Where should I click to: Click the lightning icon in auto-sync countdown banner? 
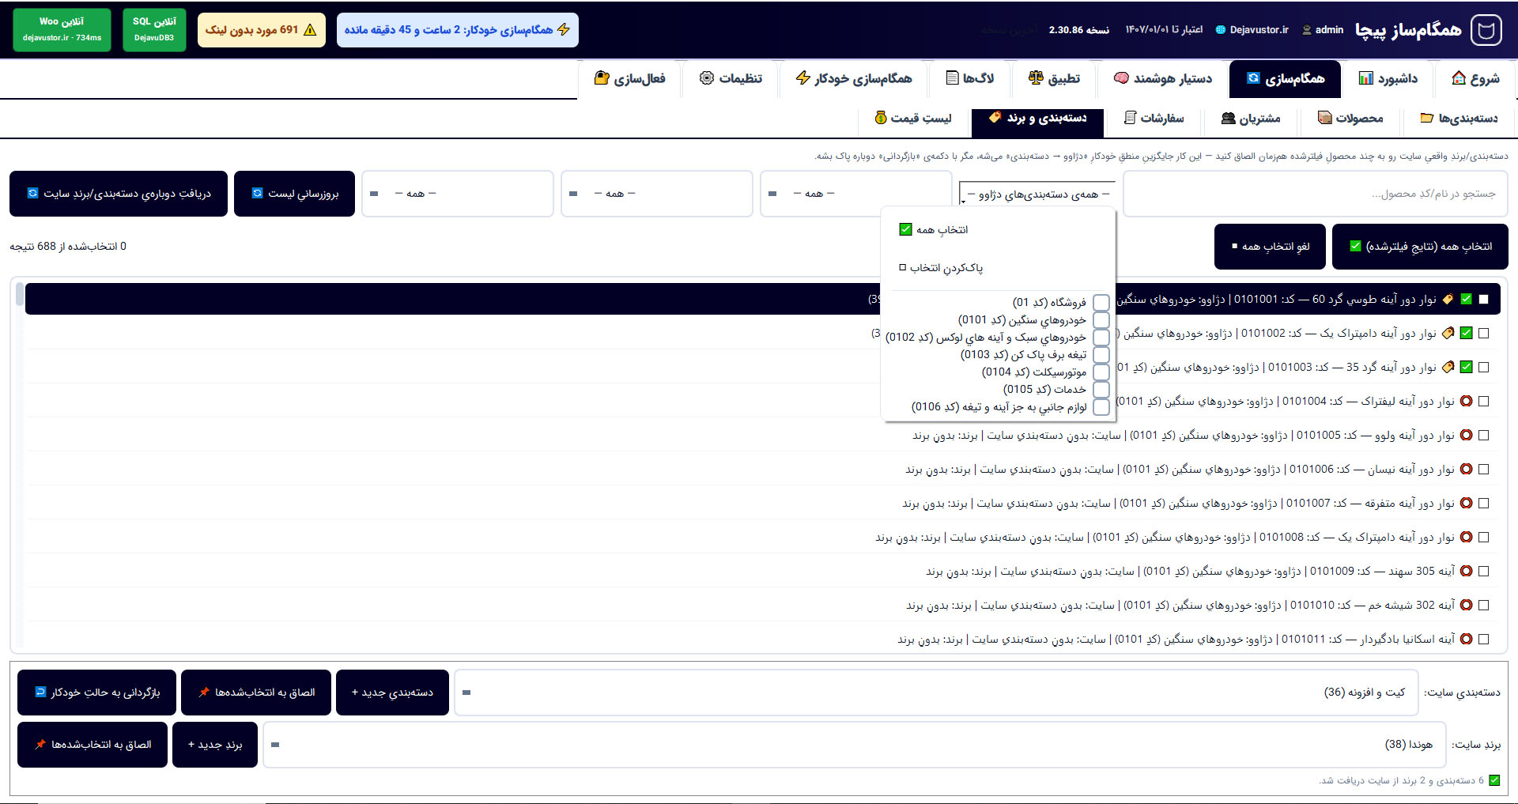(564, 30)
